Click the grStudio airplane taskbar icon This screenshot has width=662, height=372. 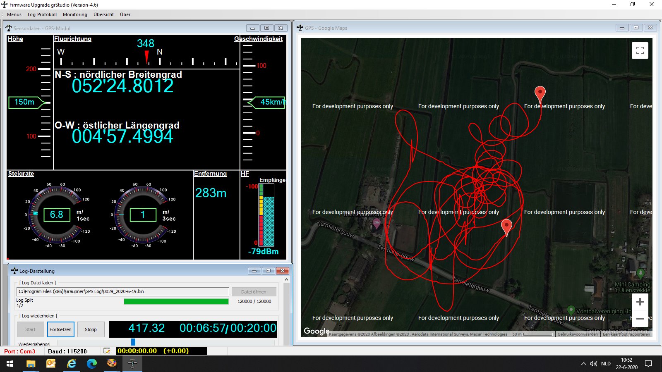click(x=132, y=364)
